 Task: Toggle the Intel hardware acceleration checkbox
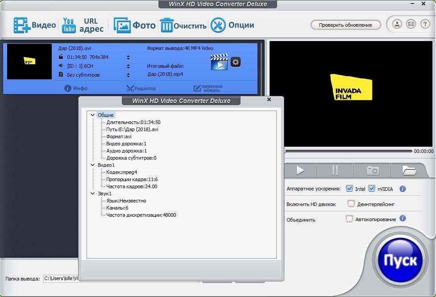coord(349,189)
